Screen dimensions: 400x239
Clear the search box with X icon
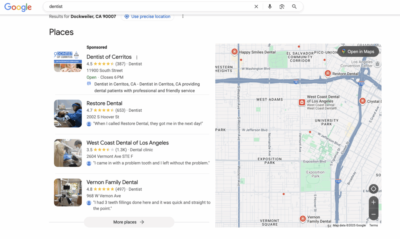256,7
